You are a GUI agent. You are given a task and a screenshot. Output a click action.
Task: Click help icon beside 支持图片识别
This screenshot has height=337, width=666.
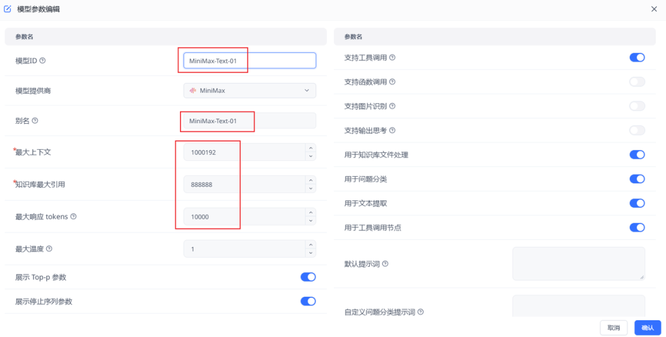tap(392, 106)
